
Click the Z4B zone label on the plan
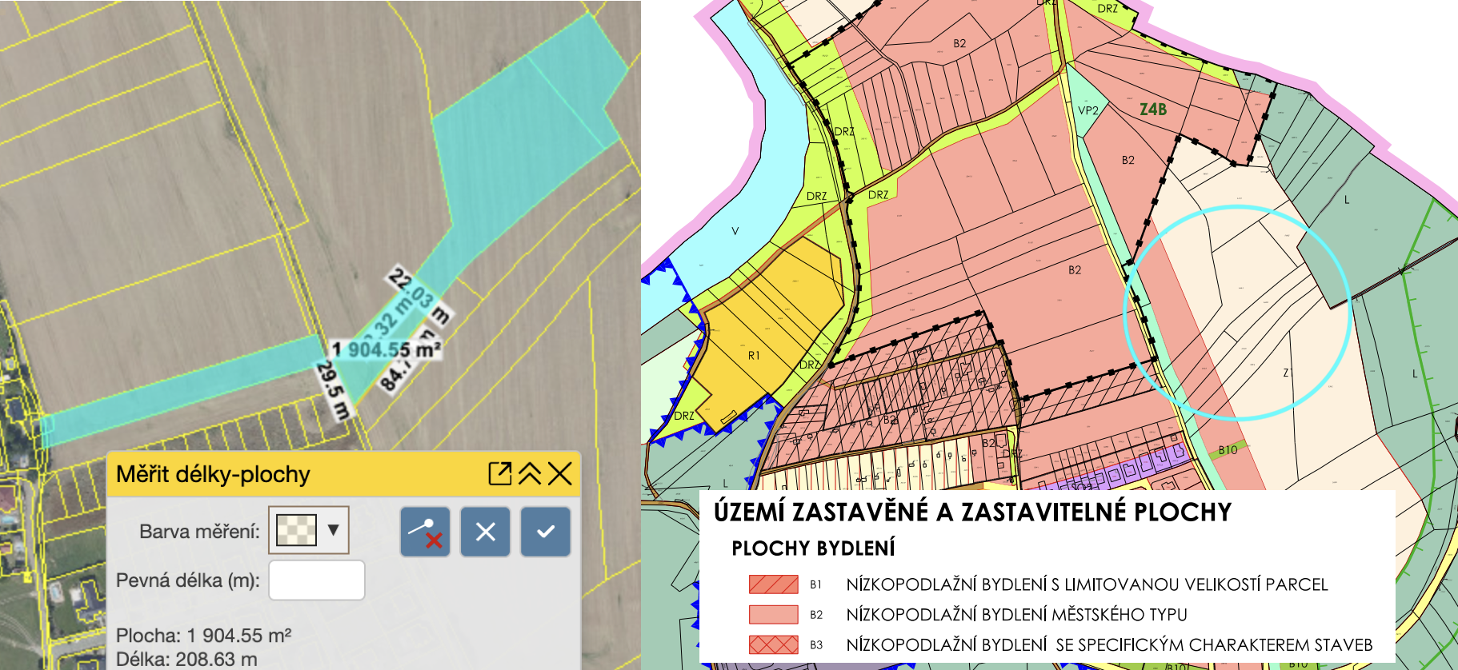[1152, 110]
